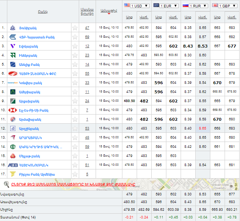This screenshot has width=240, height=221.
Task: Sort by EUR sell column header
Action: (x=173, y=17)
